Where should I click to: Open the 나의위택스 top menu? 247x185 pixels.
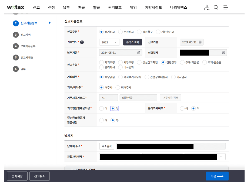[x=178, y=7]
